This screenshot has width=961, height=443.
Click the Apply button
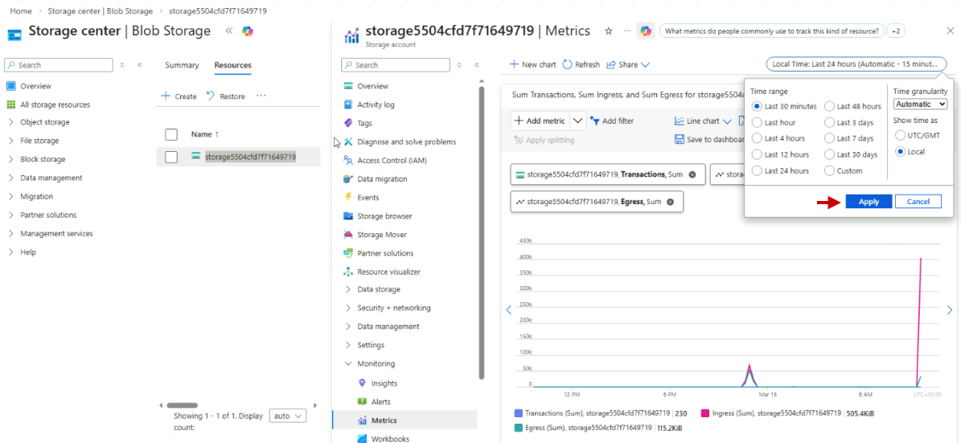(869, 202)
